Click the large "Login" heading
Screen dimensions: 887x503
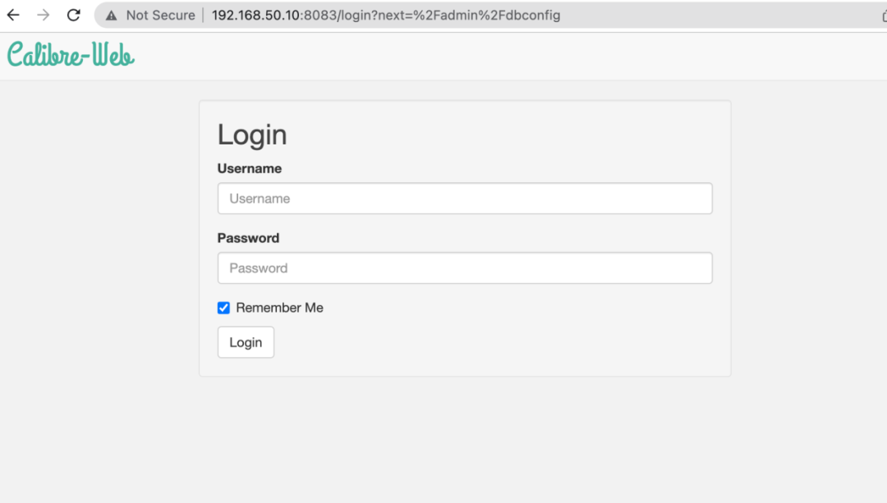point(252,135)
